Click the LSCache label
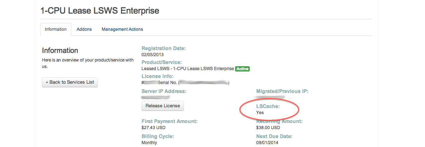The height and width of the screenshot is (147, 425). tap(268, 106)
